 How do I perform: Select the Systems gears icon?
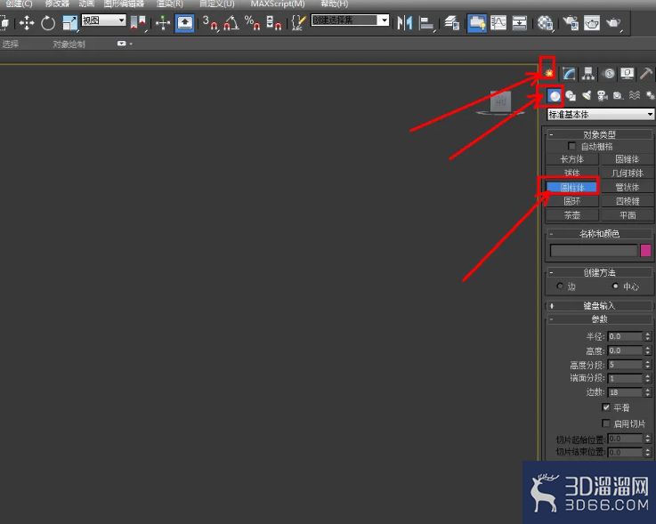point(650,96)
